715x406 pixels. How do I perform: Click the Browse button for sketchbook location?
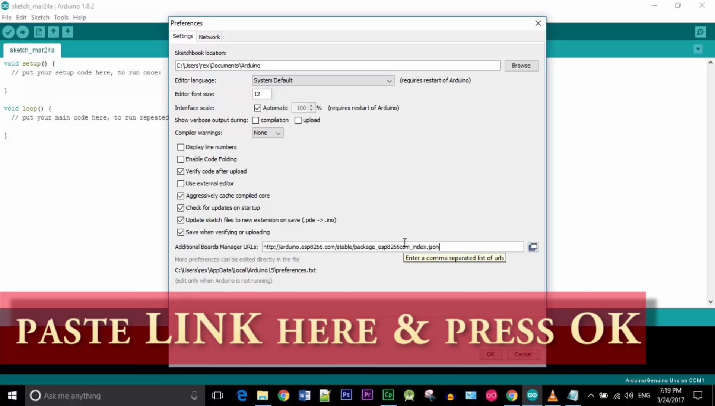coord(521,66)
